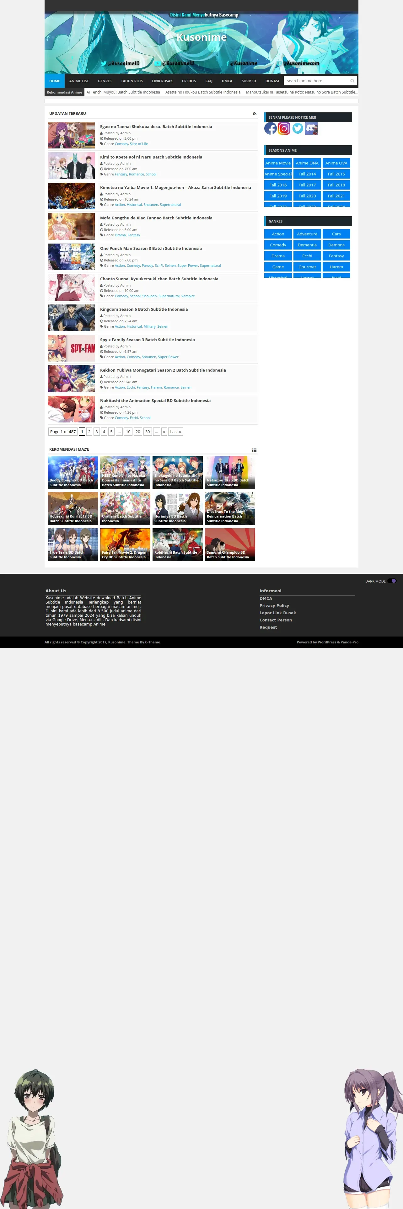
Task: Go to pagination page 30
Action: [147, 432]
